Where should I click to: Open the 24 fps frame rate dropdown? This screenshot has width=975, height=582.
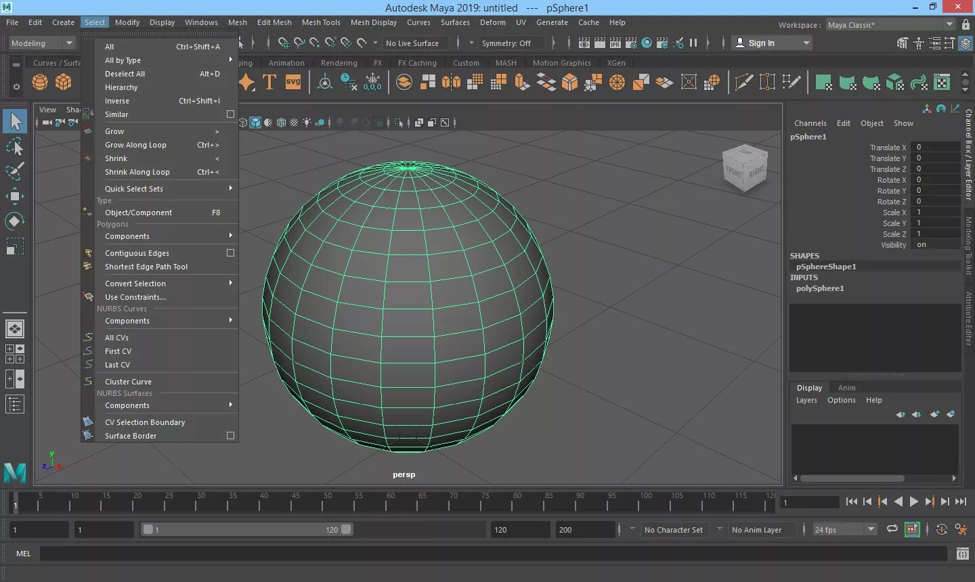point(845,530)
